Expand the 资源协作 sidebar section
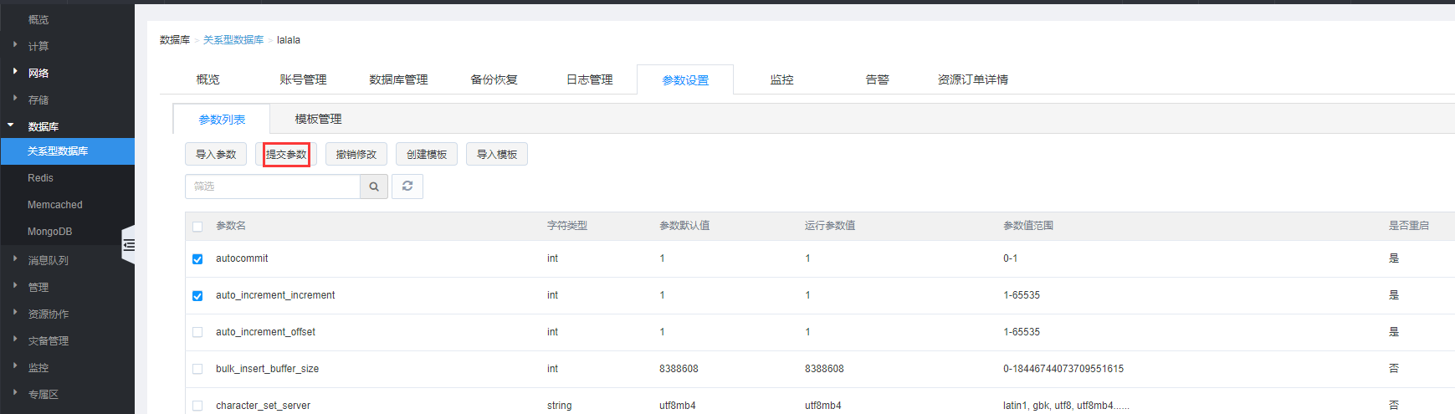This screenshot has height=414, width=1455. coord(48,314)
